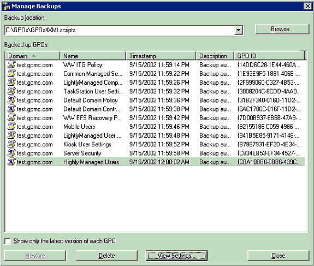Click timestamp 9/15/2002 11:59:22 PM
The image size is (314, 266).
point(159,74)
